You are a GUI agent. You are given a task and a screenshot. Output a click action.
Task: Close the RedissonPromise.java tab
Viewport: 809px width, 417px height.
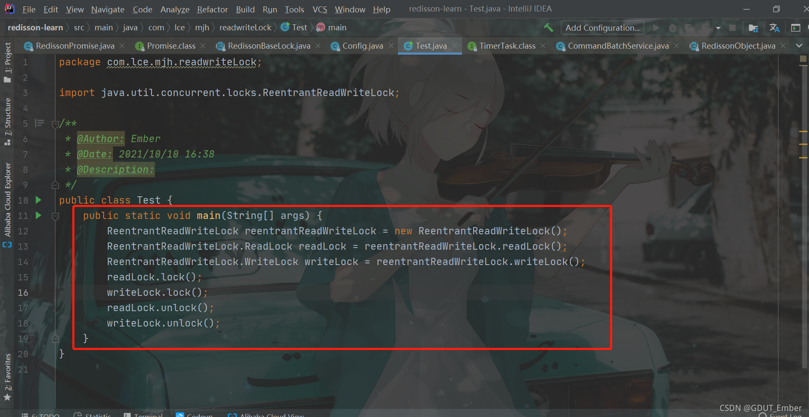click(x=122, y=46)
